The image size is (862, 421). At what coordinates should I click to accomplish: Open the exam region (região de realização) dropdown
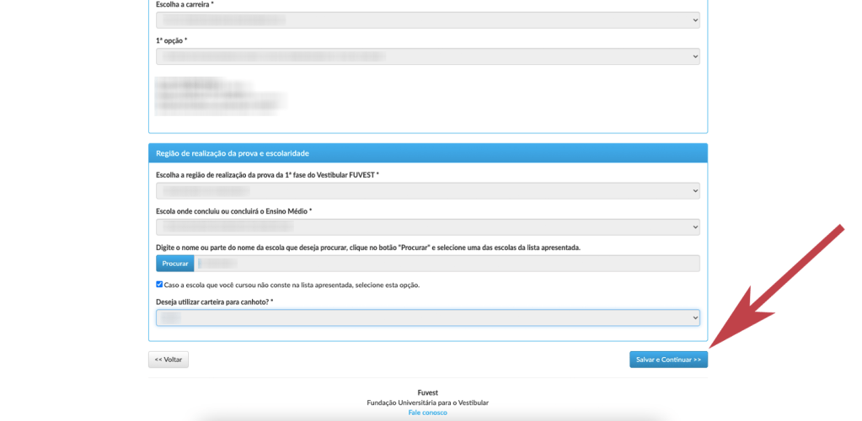pyautogui.click(x=428, y=191)
